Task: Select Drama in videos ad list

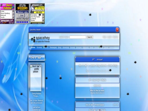Action: (x=2, y=11)
